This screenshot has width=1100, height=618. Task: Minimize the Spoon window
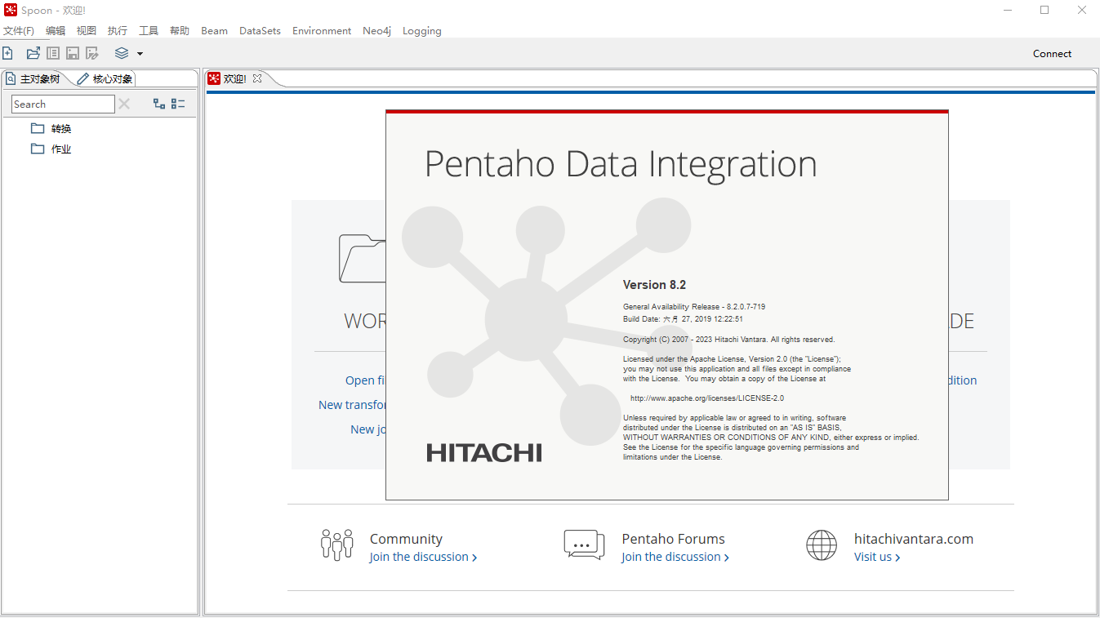[x=1008, y=10]
